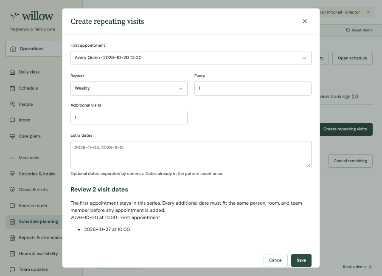
Task: Click the Care plans heart icon
Action: (12, 136)
